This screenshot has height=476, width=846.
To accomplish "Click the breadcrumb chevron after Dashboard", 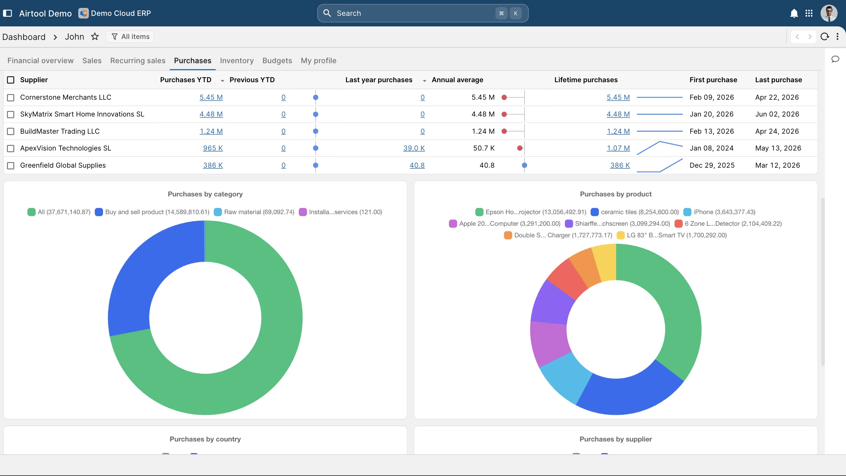I will point(55,37).
